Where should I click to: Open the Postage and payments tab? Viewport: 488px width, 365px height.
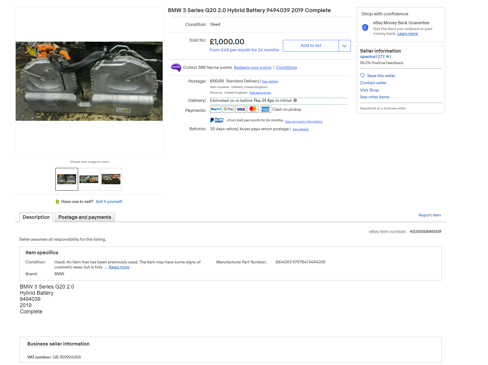85,217
